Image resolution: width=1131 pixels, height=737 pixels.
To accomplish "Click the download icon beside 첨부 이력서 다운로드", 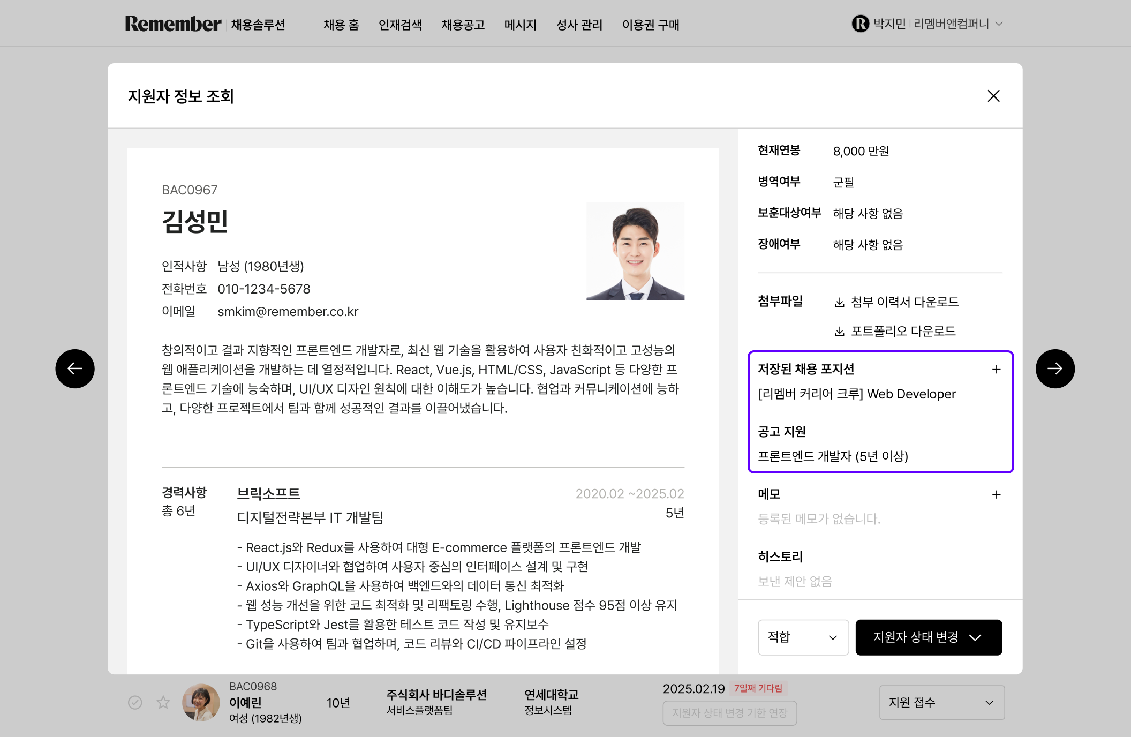I will coord(840,303).
